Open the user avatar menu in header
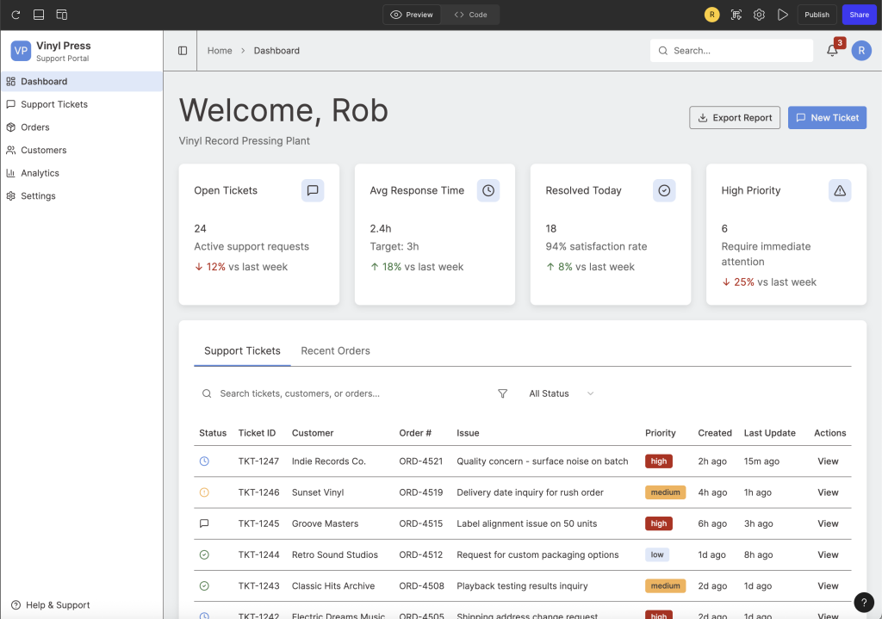 [x=861, y=51]
